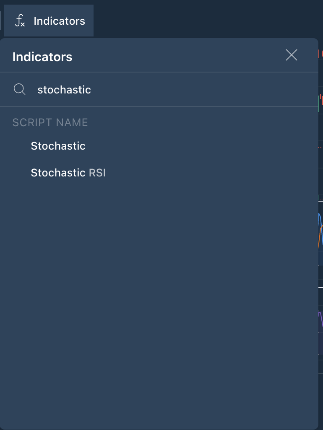Select the purple indicator line on the chart

coord(320,318)
